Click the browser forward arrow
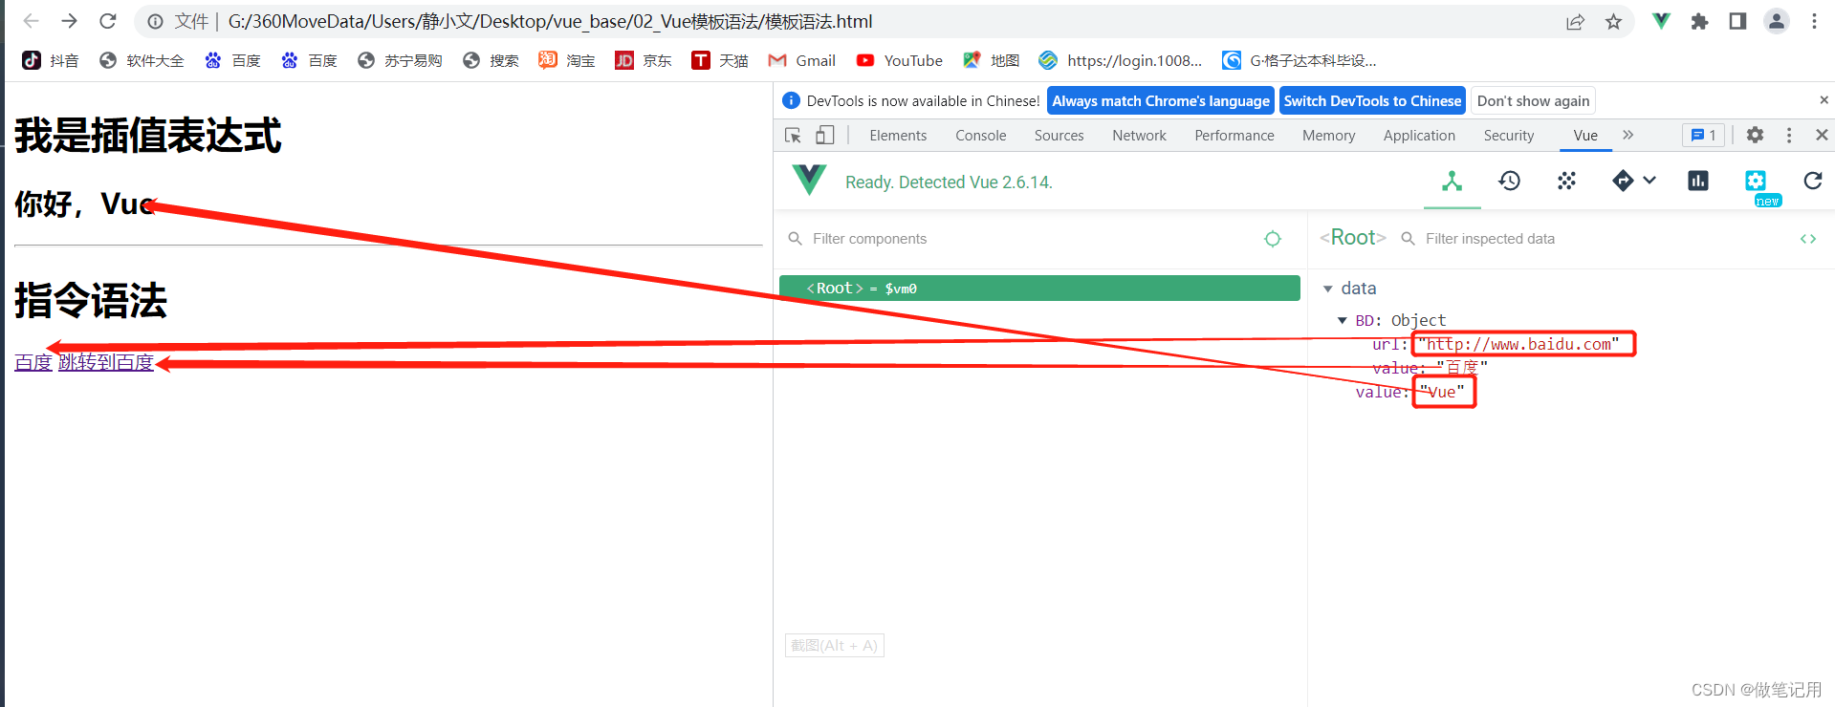1835x707 pixels. [x=69, y=21]
